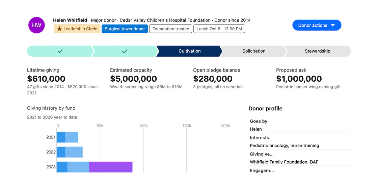
Task: Click the 2023 light blue bar segment
Action: point(78,167)
